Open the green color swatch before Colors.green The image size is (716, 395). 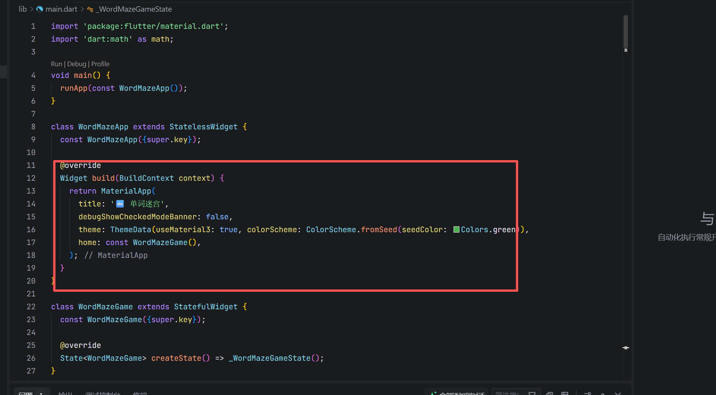point(456,229)
